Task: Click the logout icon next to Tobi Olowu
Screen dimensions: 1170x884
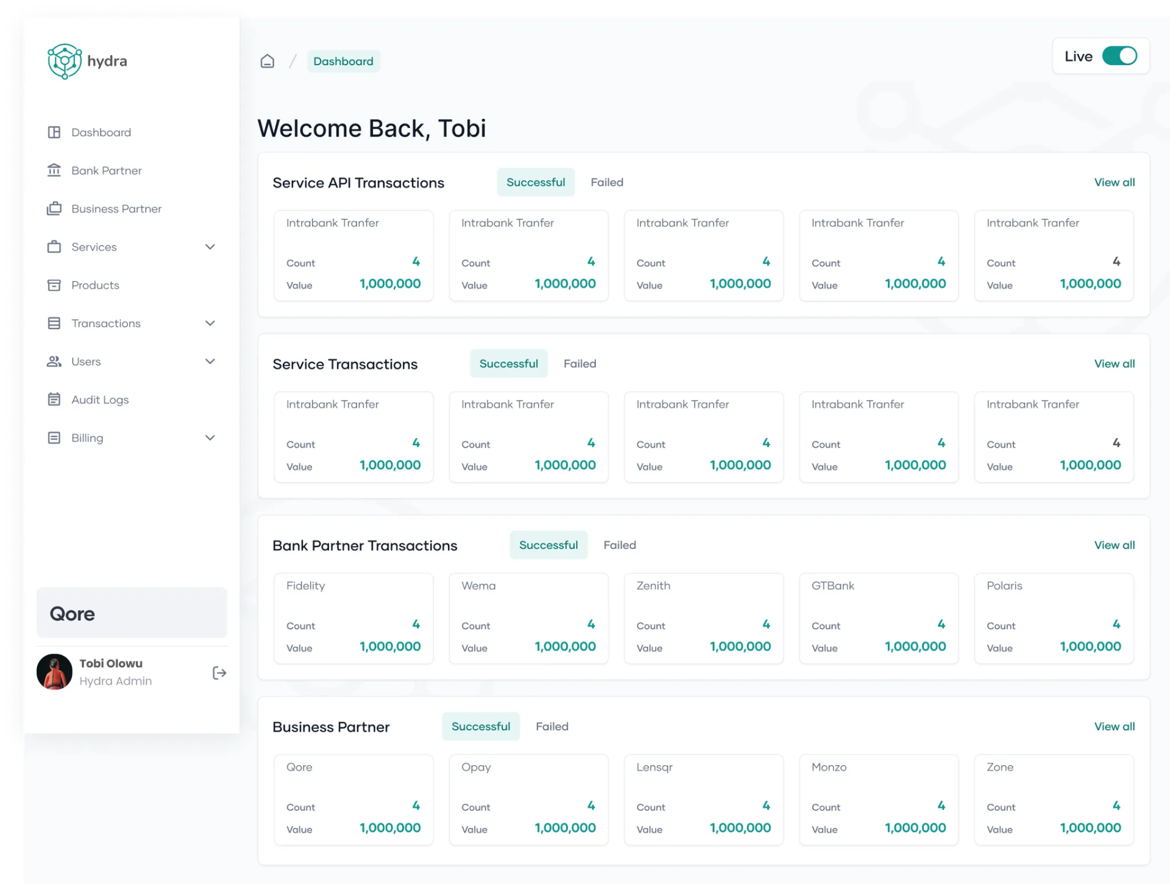Action: point(219,673)
